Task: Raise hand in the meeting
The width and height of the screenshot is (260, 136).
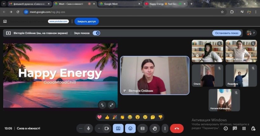Action: pyautogui.click(x=155, y=128)
